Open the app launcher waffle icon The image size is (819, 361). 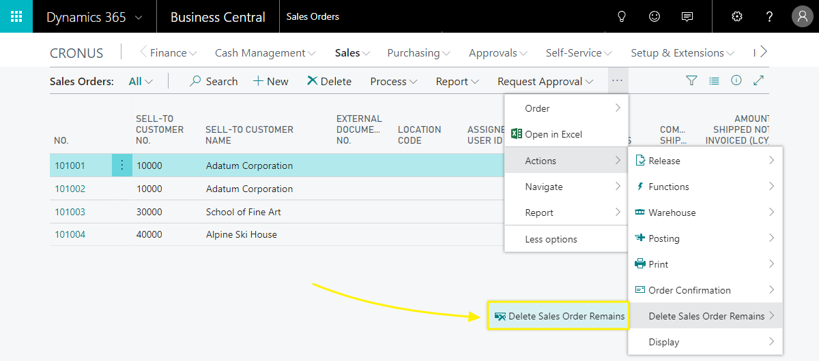pos(16,17)
